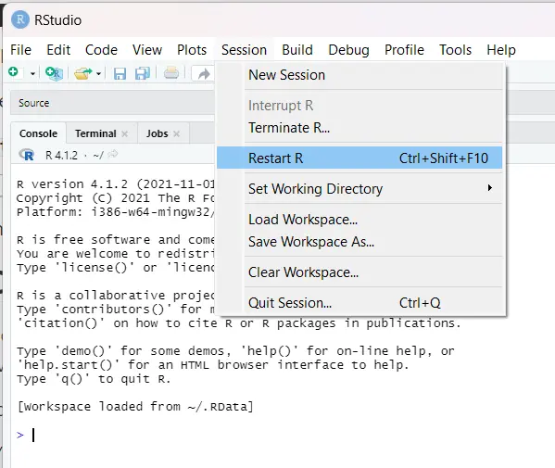Click the view working directory arrow icon
The image size is (555, 468).
pos(112,155)
